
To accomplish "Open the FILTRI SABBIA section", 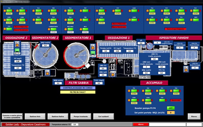I will tap(79, 83).
